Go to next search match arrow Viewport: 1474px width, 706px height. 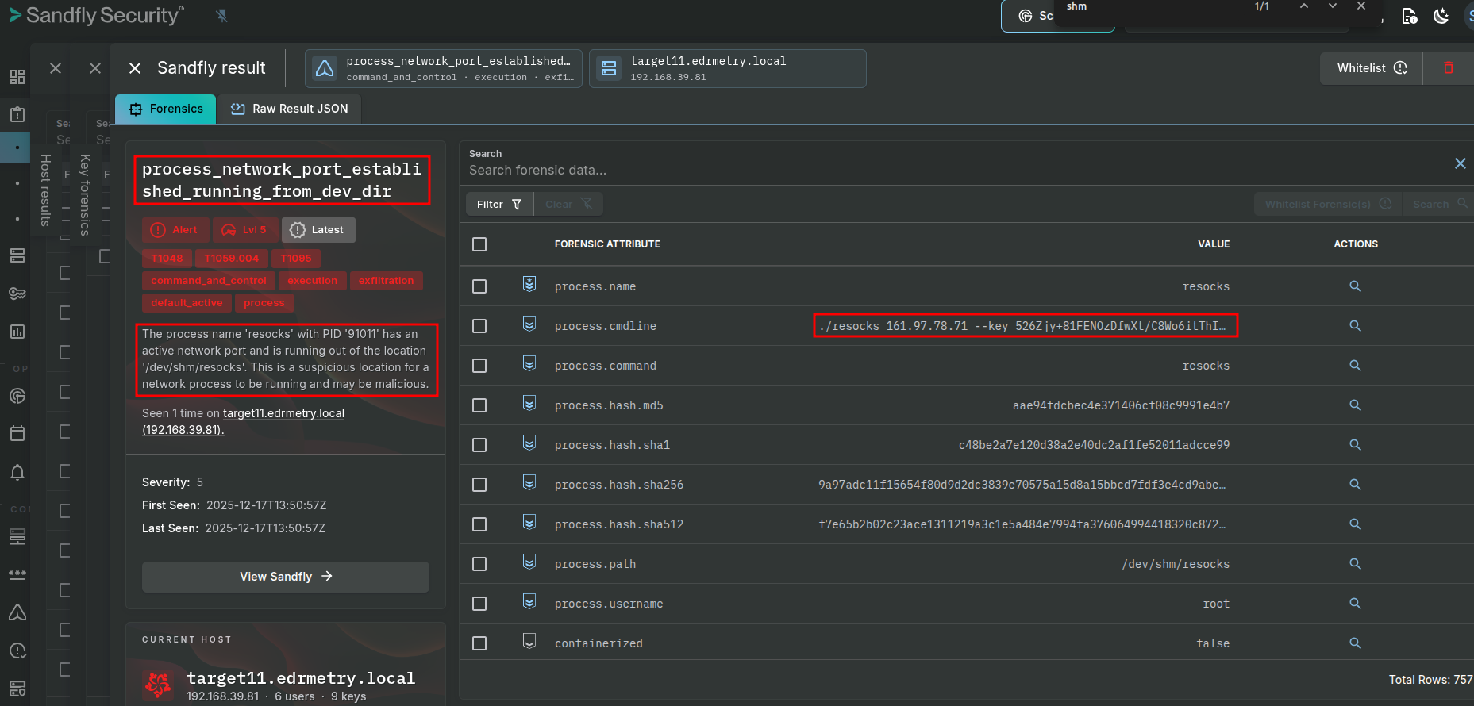[1333, 6]
